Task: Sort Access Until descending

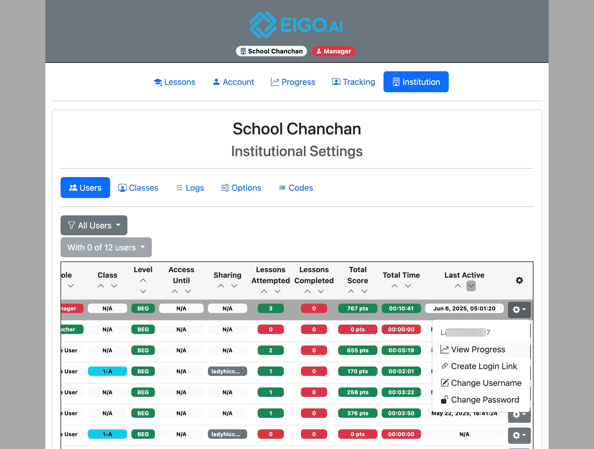Action: click(188, 292)
